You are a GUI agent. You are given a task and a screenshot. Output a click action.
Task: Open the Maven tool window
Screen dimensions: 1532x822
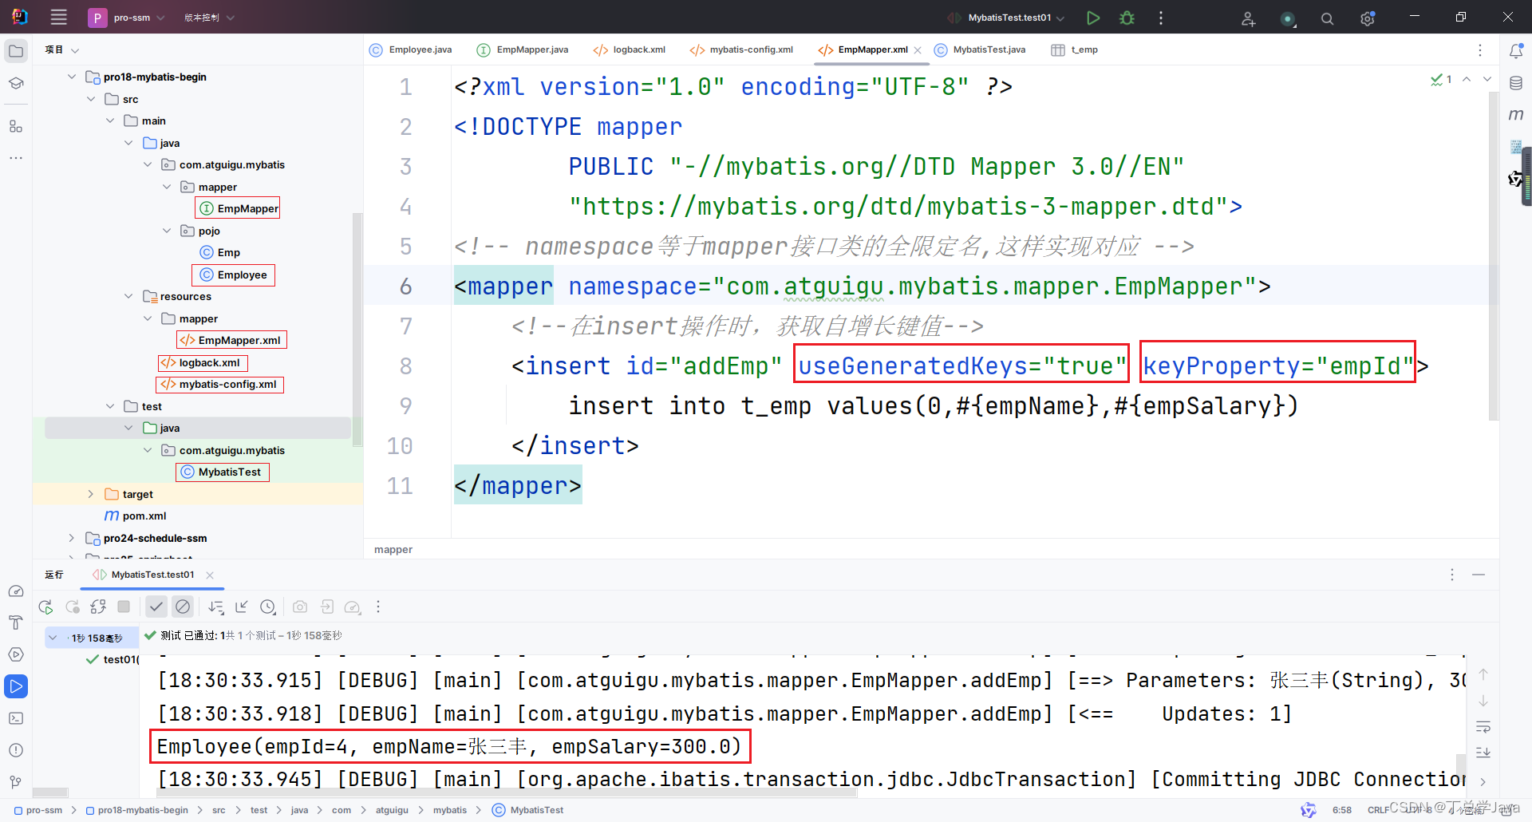pyautogui.click(x=1516, y=114)
